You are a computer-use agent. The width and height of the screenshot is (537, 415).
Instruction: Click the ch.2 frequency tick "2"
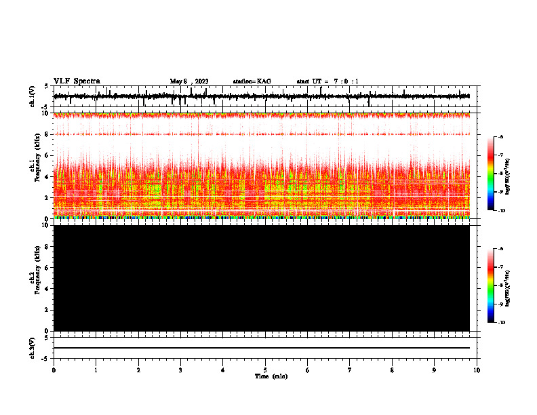click(47, 310)
